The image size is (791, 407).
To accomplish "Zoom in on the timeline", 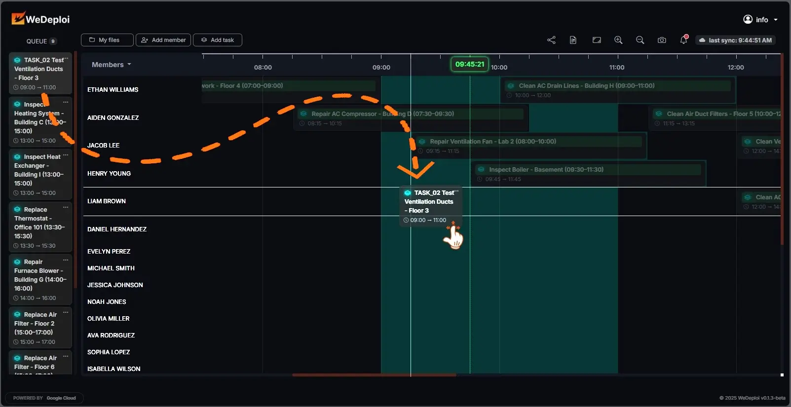I will (618, 40).
